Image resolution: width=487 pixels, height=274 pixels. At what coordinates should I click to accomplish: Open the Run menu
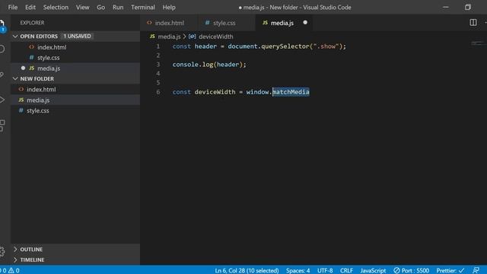coord(118,7)
